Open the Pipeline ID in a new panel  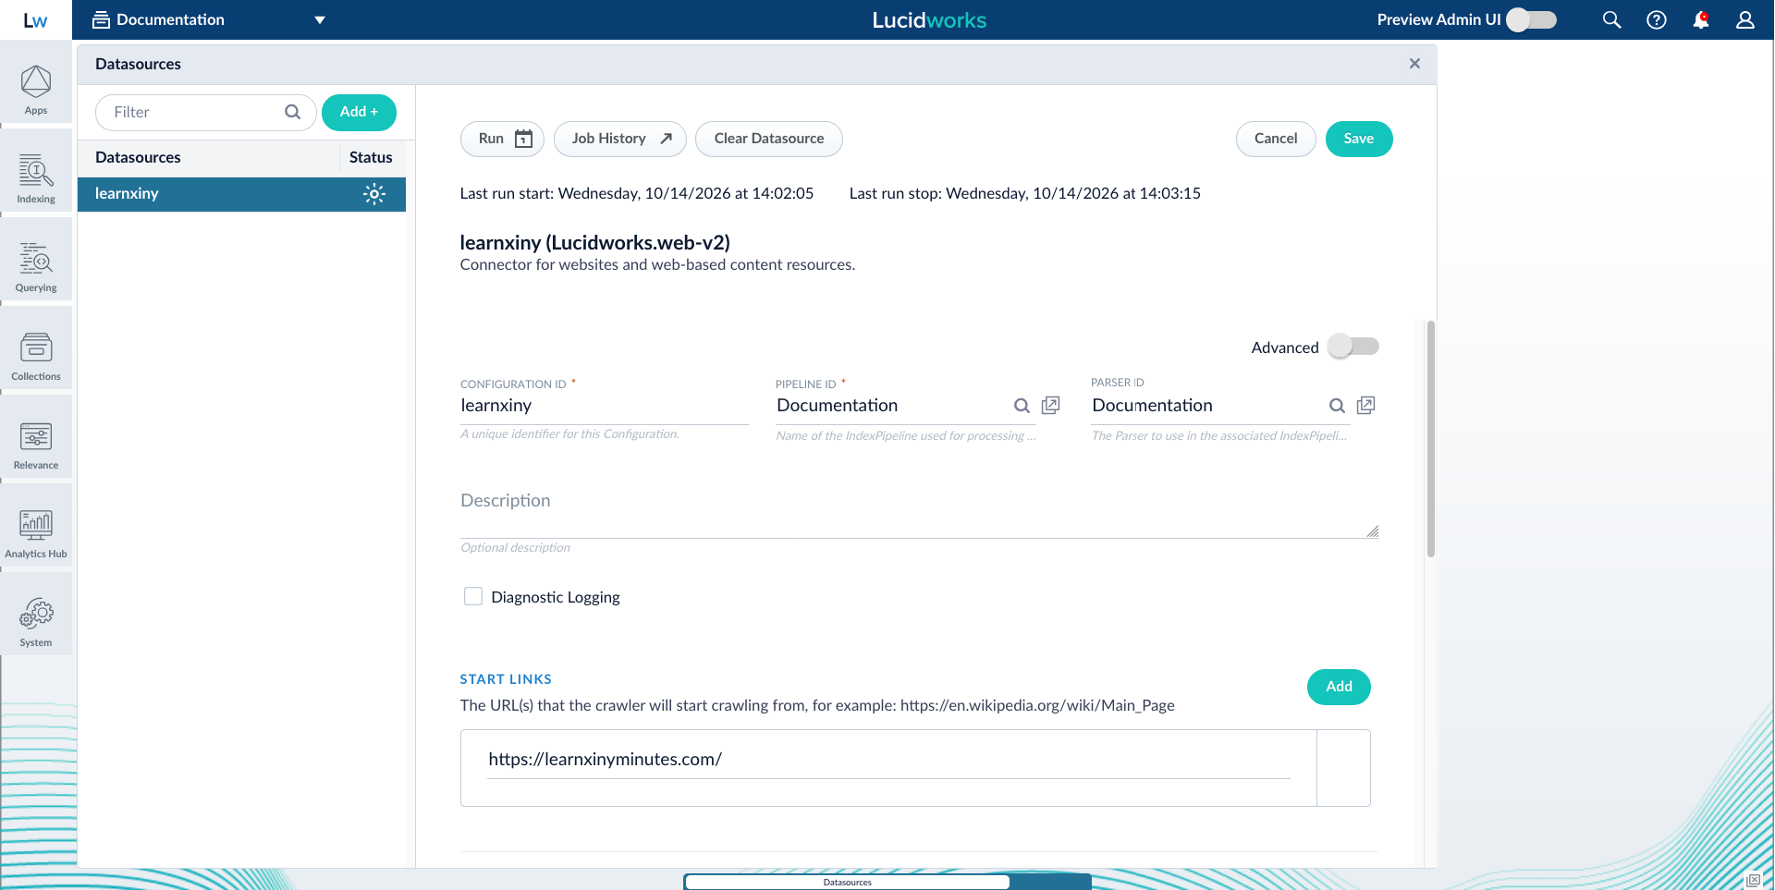[1050, 405]
